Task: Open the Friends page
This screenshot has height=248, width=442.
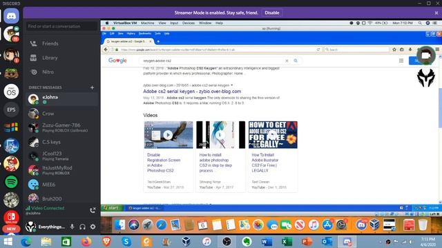Action: (x=62, y=43)
